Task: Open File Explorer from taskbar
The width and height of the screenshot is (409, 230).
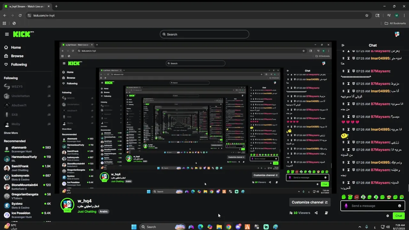Action: click(219, 227)
